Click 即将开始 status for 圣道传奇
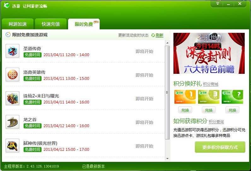 pos(144,51)
